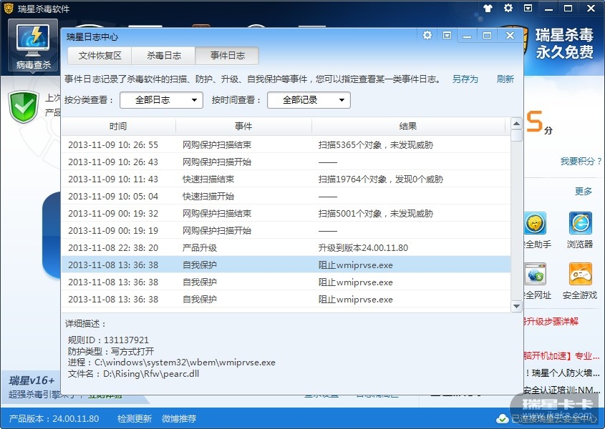Image resolution: width=605 pixels, height=429 pixels.
Task: Select the 产品升级 log entry row
Action: (x=285, y=248)
